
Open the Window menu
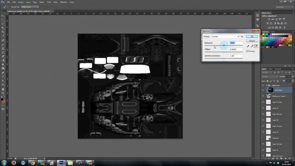click(x=64, y=2)
